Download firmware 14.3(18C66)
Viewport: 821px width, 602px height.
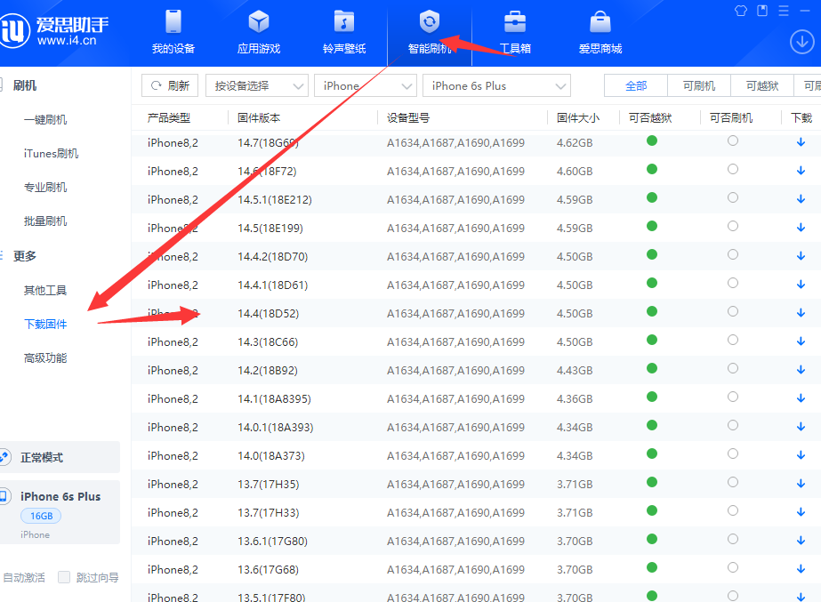coord(801,341)
